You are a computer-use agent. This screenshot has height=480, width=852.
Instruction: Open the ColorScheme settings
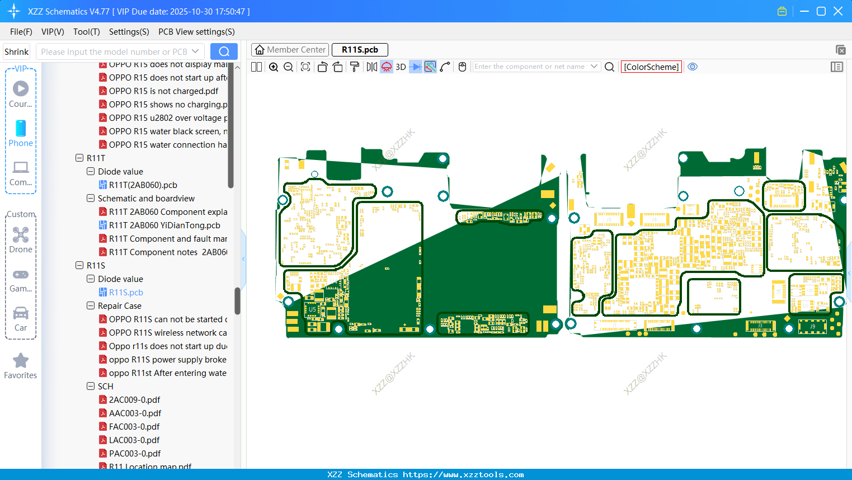[x=651, y=67]
